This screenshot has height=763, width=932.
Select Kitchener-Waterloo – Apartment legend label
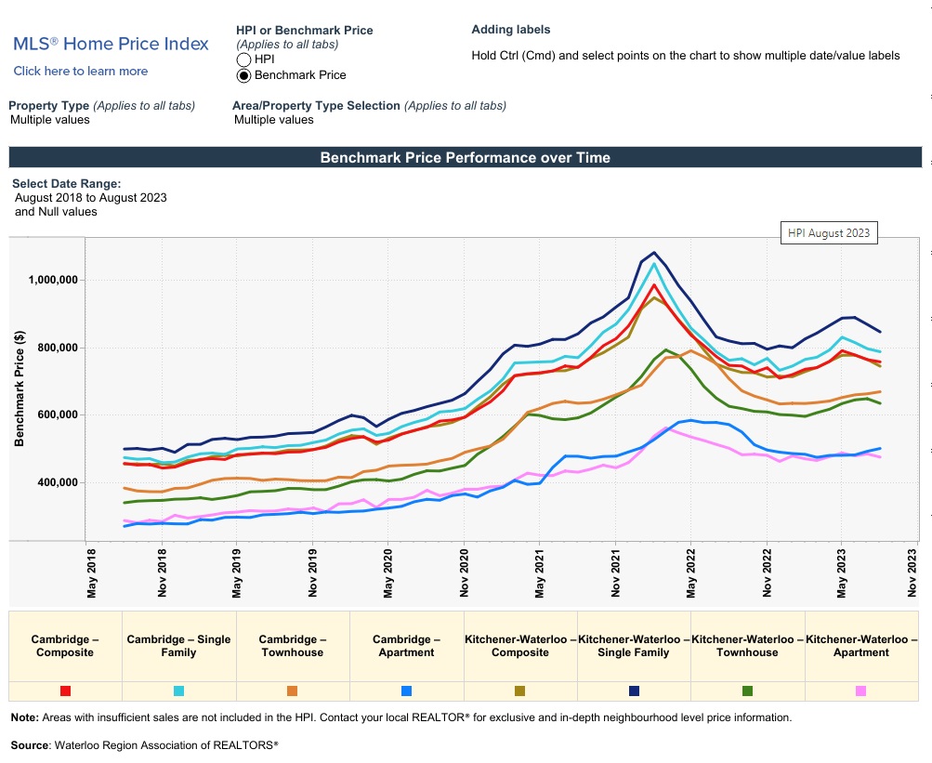[860, 646]
